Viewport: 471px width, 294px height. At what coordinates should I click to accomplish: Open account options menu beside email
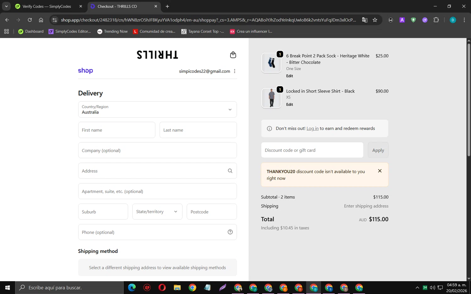235,71
